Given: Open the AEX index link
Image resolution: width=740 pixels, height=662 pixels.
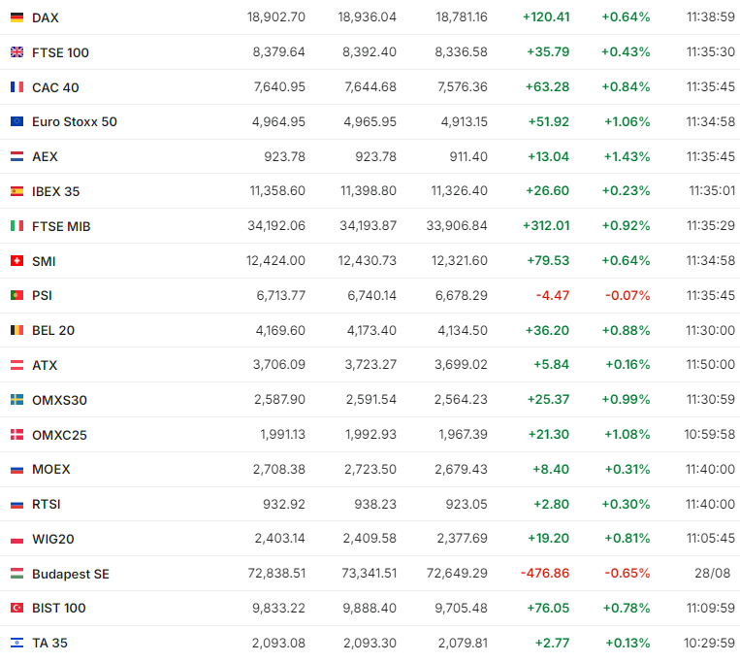Looking at the screenshot, I should [x=45, y=156].
